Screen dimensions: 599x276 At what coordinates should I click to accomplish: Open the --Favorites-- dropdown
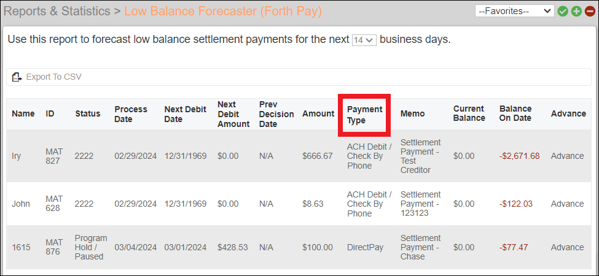(515, 10)
